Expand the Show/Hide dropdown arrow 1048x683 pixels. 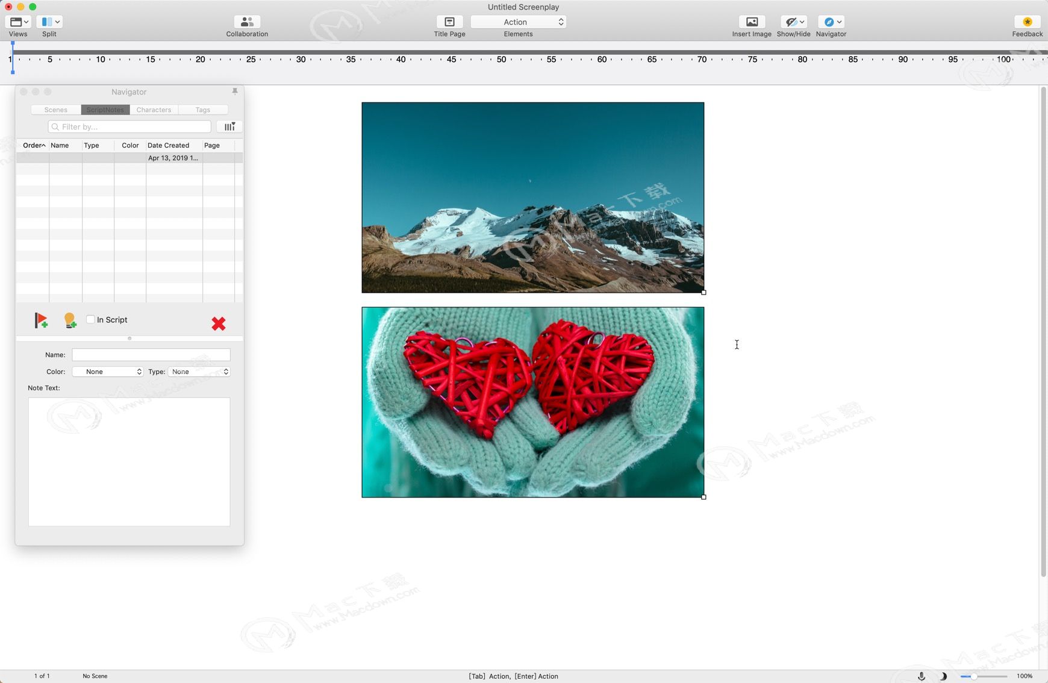click(802, 22)
